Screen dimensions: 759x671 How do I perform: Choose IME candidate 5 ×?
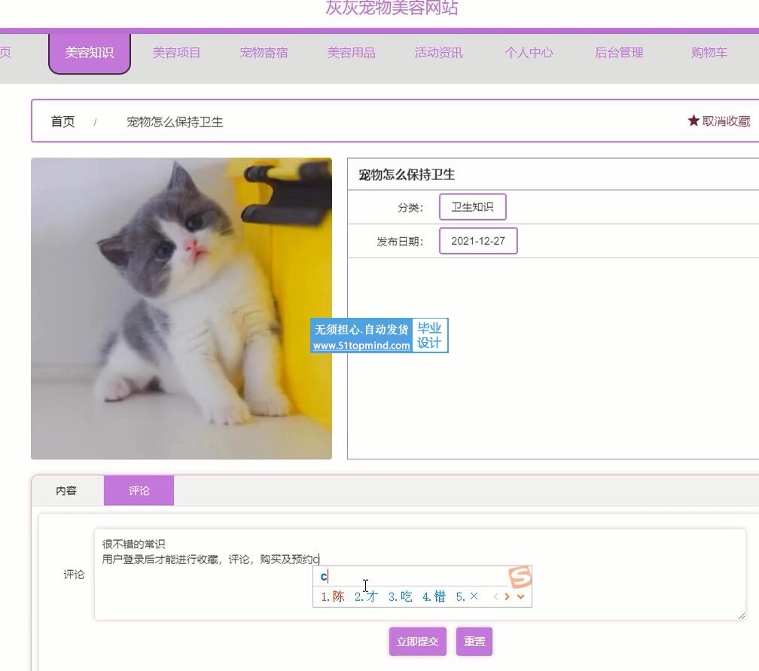[x=468, y=596]
